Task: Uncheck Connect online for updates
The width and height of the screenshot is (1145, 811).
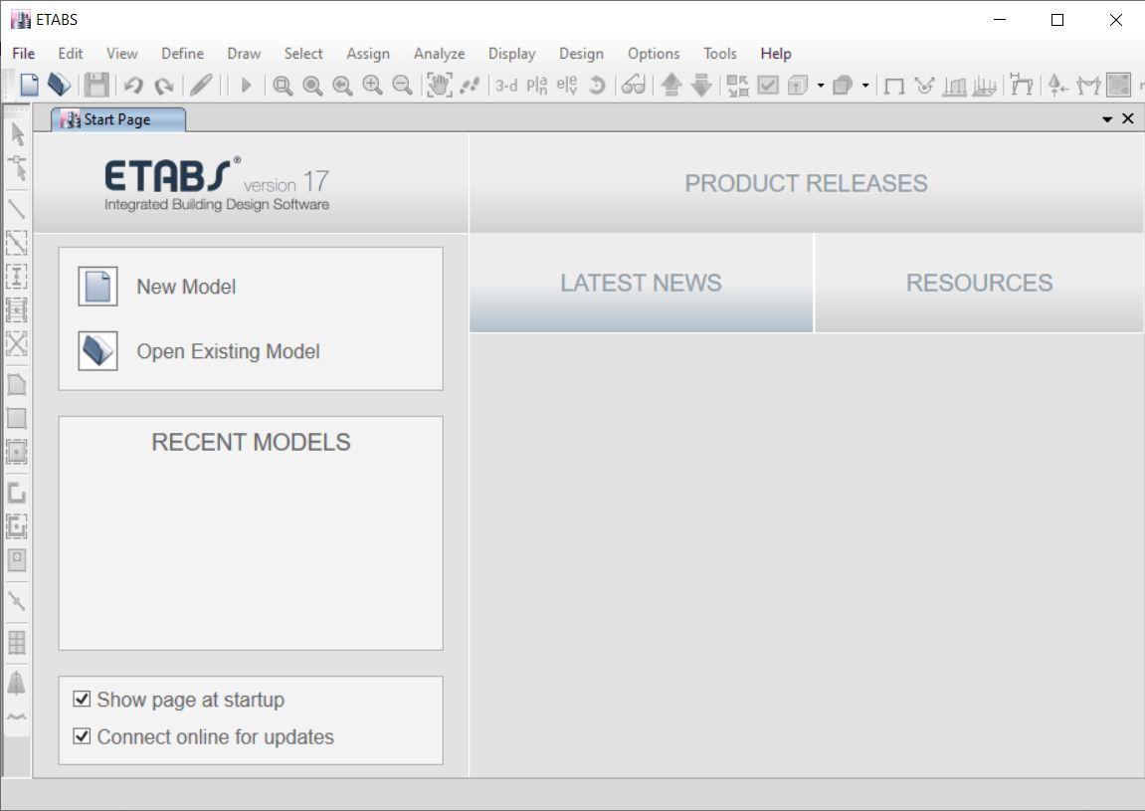Action: [82, 735]
